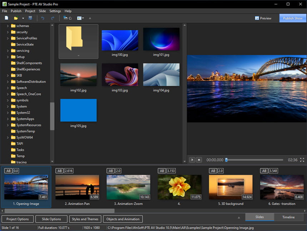Select the C: drive icon in toolbar
307x231 pixels.
[67, 18]
